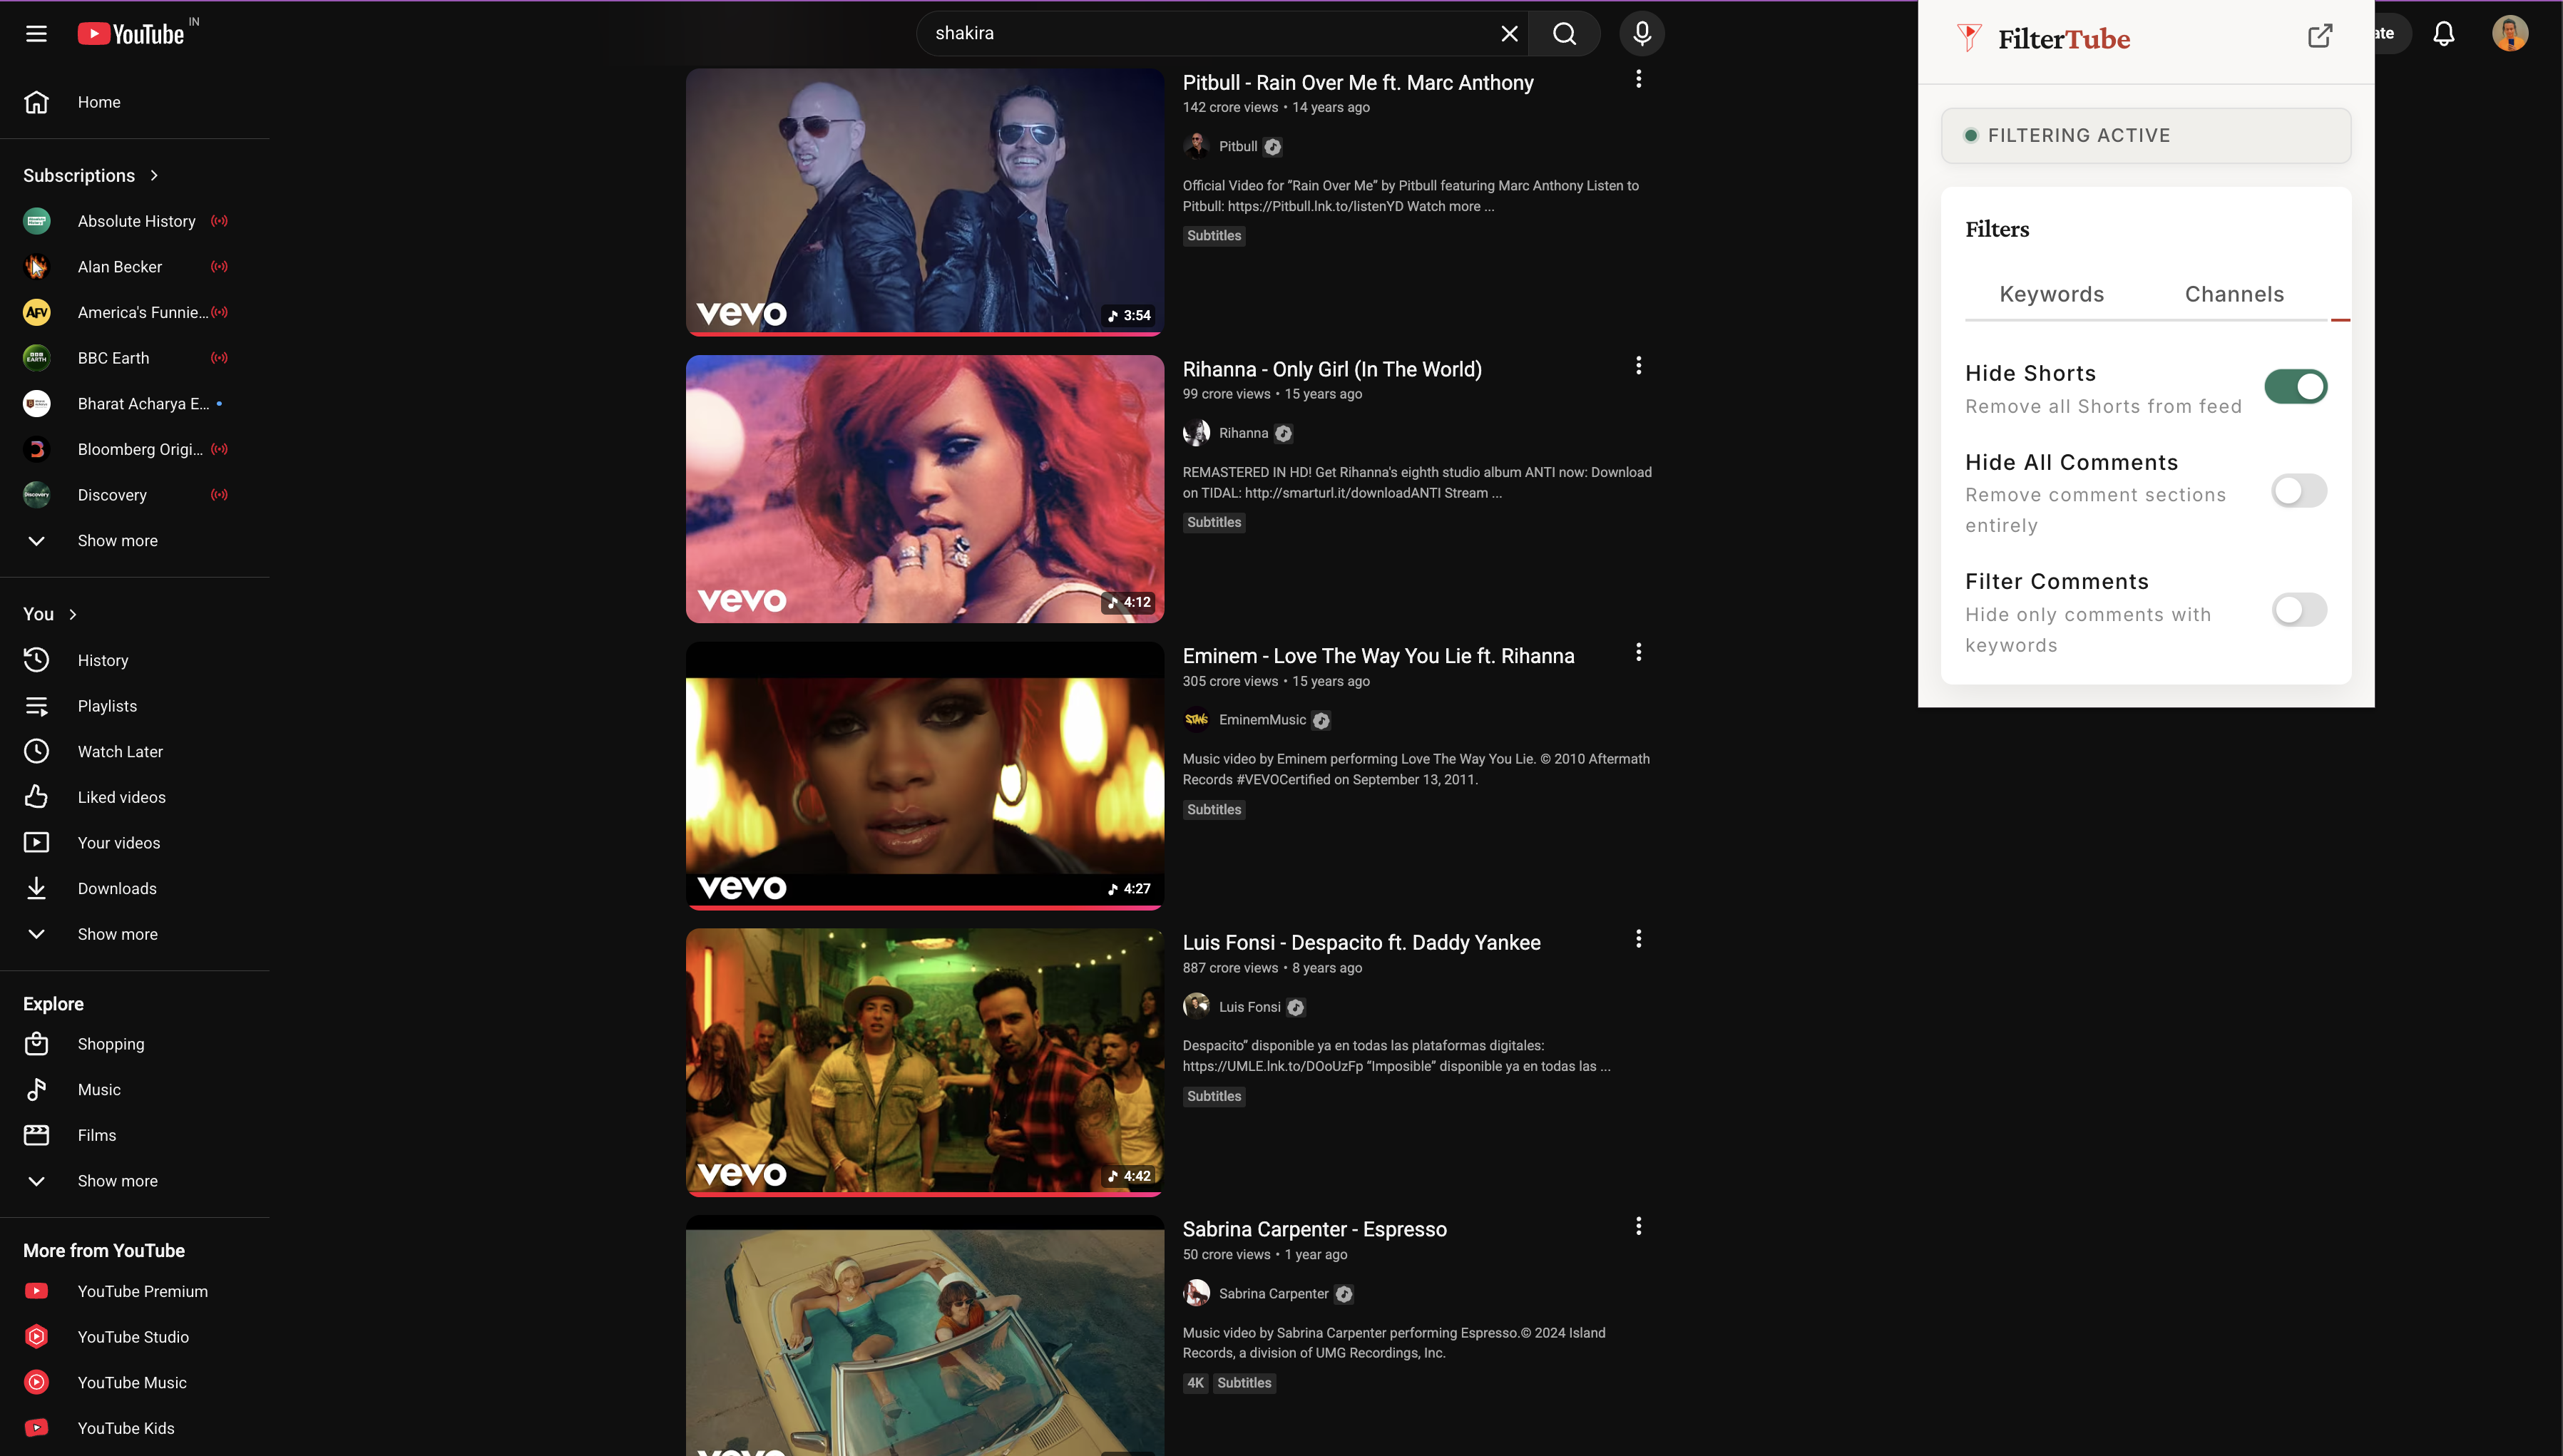The image size is (2563, 1456).
Task: Clear the search query using the X icon
Action: point(1509,33)
